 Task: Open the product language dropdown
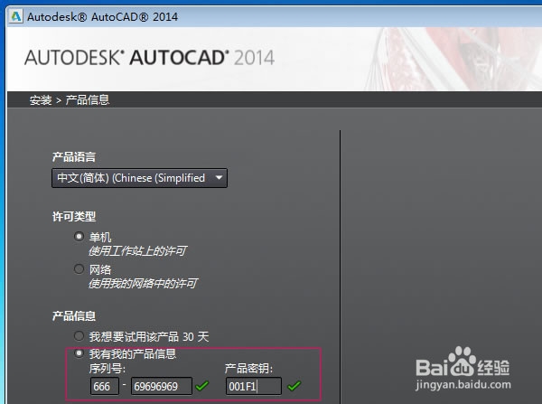pos(139,178)
